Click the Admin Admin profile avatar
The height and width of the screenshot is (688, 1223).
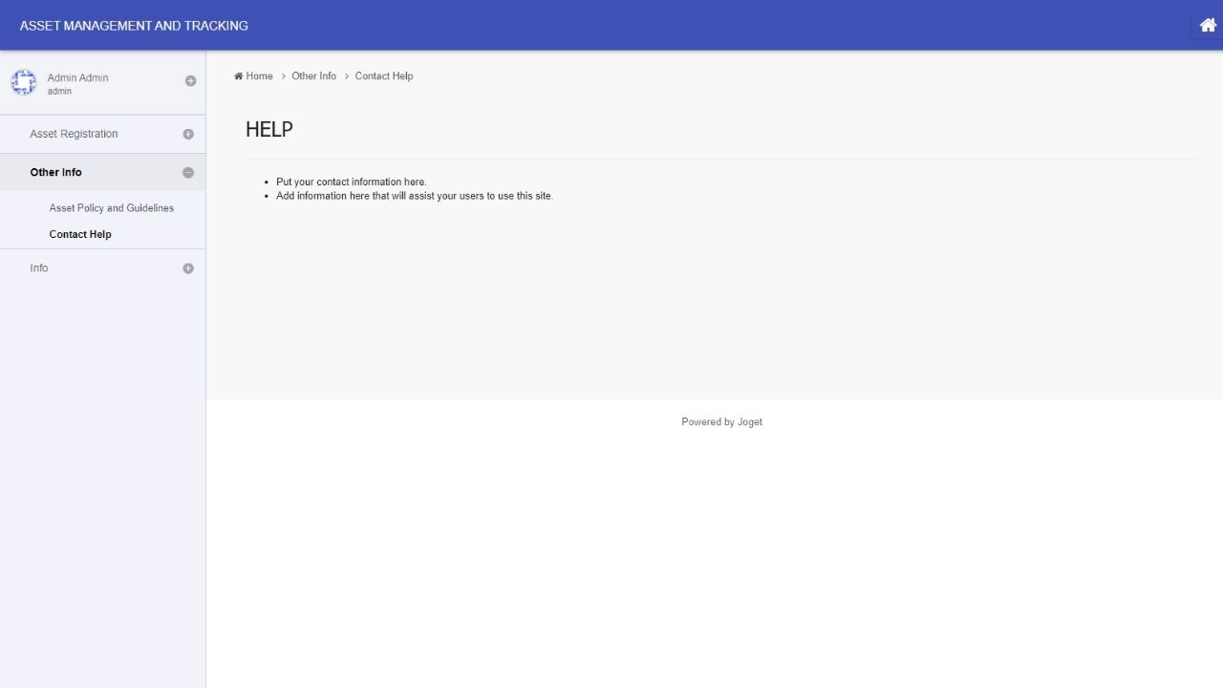coord(23,83)
